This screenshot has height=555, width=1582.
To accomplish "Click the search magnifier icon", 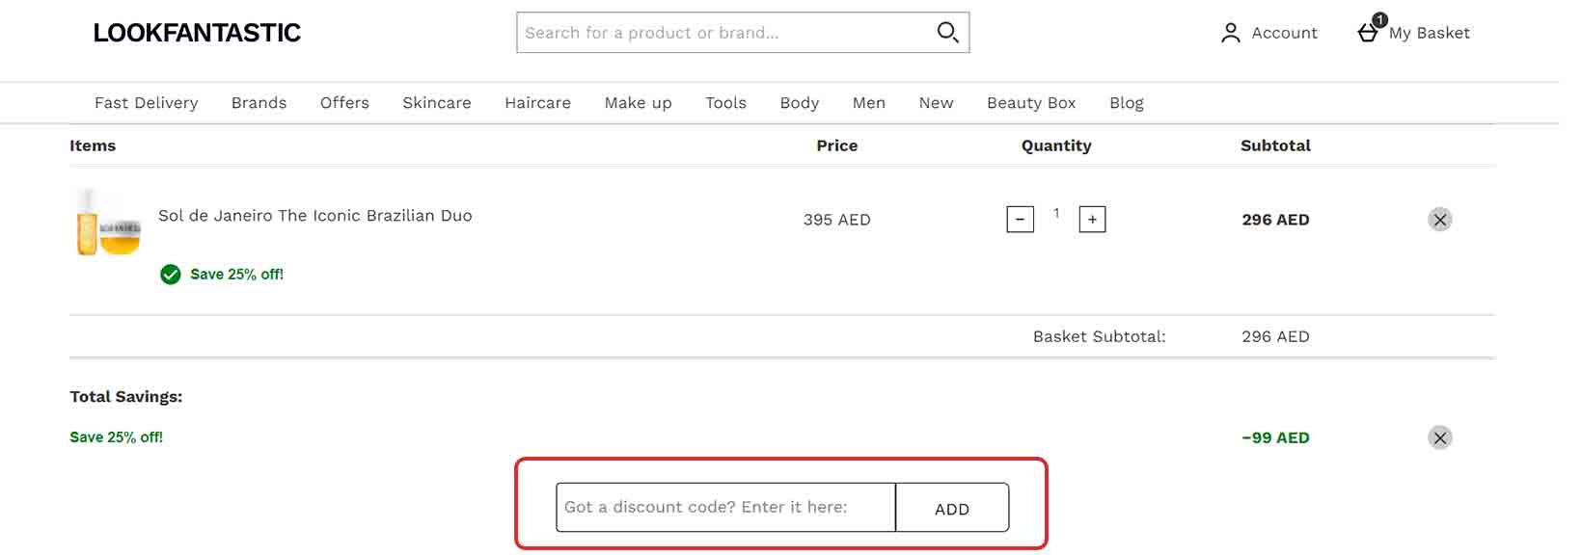I will coord(946,32).
